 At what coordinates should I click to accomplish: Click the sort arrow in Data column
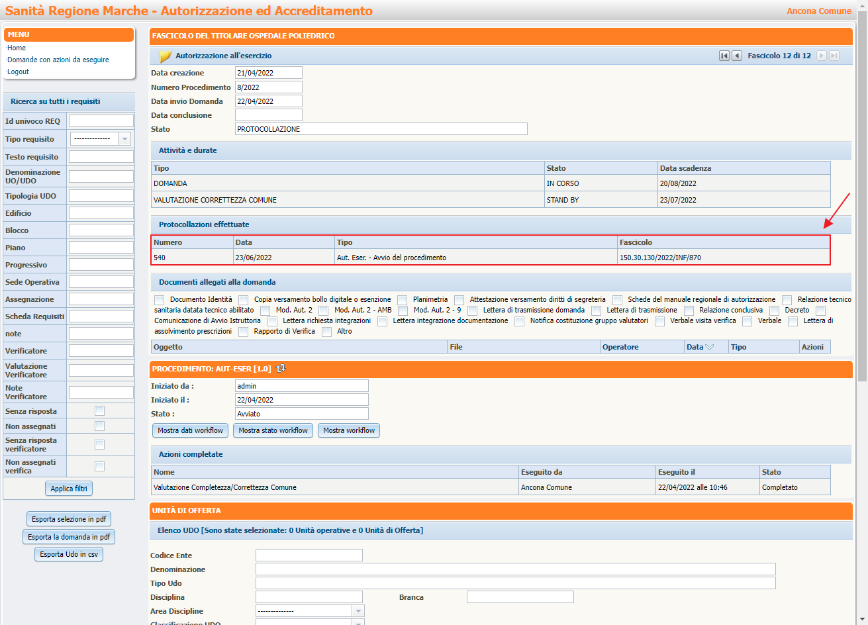click(710, 347)
